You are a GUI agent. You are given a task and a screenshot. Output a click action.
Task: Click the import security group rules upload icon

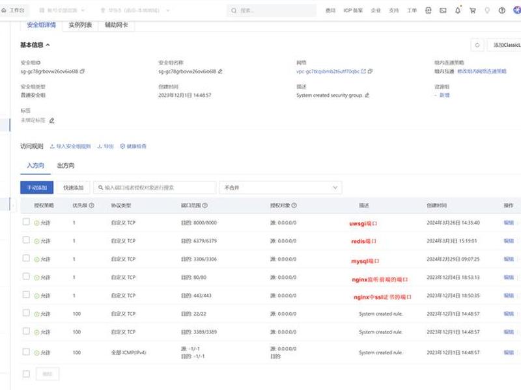(52, 146)
